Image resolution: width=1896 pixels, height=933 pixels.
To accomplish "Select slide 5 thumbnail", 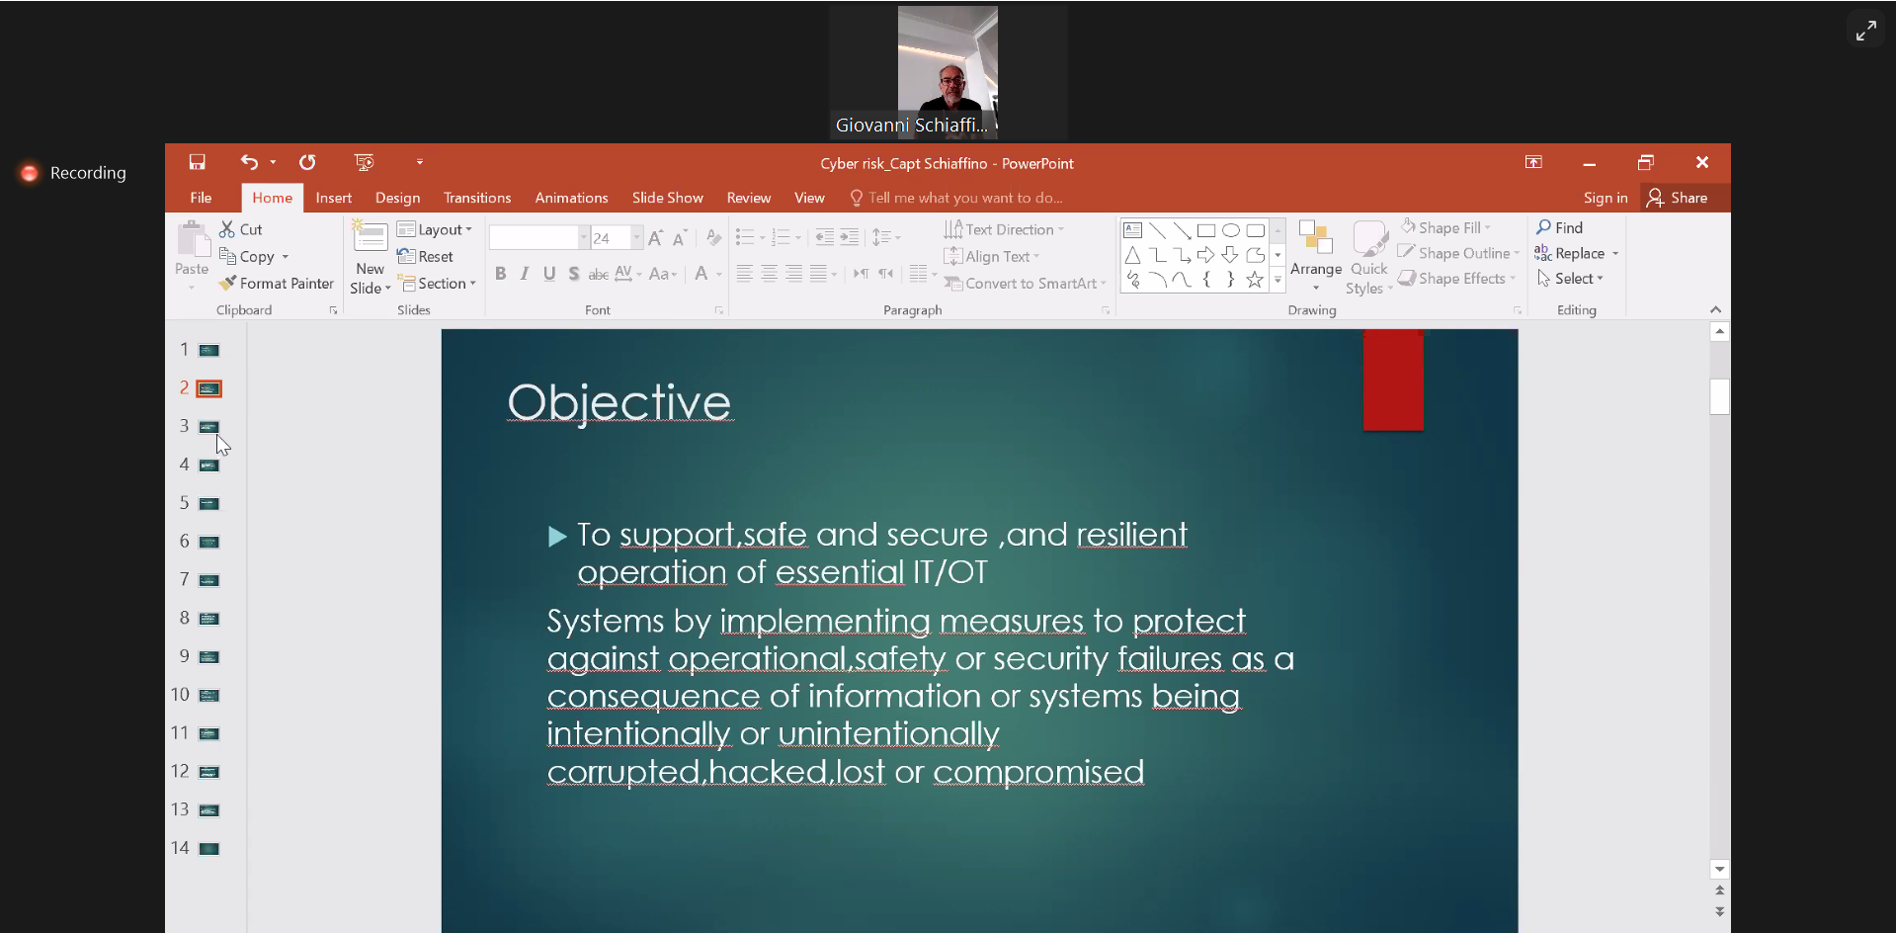I will tap(208, 504).
